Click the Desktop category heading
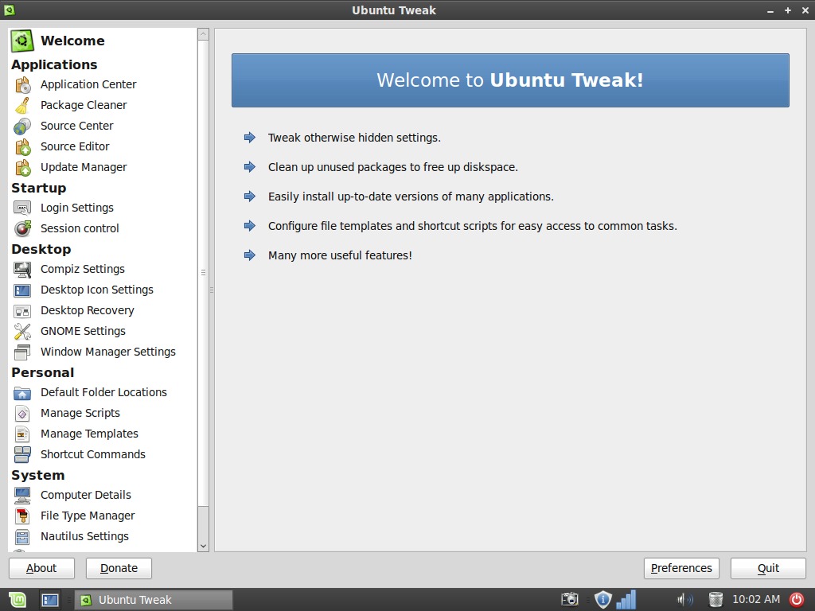 pos(41,249)
